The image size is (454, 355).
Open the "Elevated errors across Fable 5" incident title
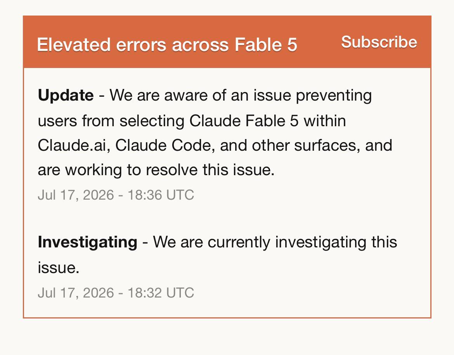[167, 45]
